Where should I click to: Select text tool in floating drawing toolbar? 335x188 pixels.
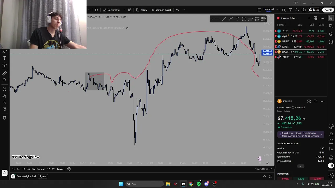[237, 19]
